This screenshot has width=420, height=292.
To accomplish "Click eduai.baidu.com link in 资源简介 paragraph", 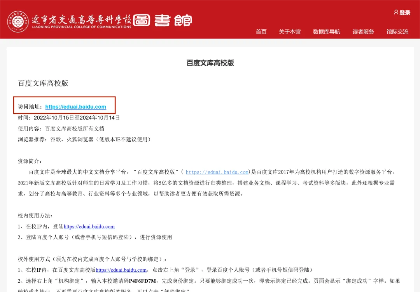I will [217, 172].
